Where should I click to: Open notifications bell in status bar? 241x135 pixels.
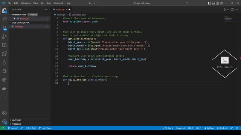pos(237,128)
